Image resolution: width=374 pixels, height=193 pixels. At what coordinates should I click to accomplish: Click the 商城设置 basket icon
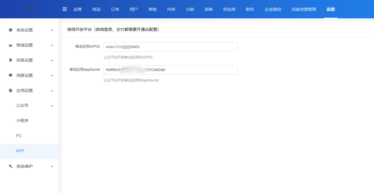click(x=11, y=45)
